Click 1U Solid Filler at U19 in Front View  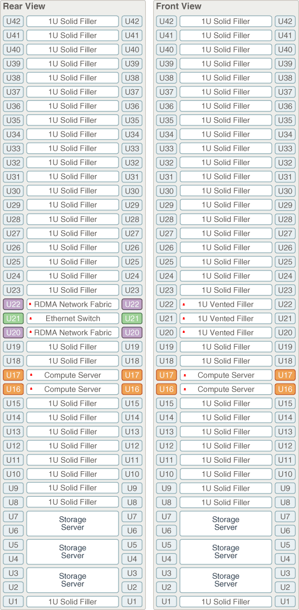point(226,347)
